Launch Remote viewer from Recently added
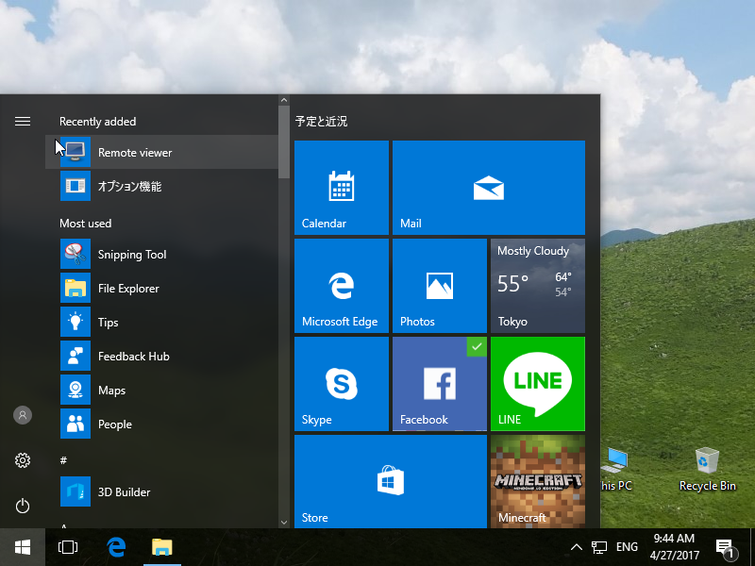The image size is (755, 566). pos(135,153)
